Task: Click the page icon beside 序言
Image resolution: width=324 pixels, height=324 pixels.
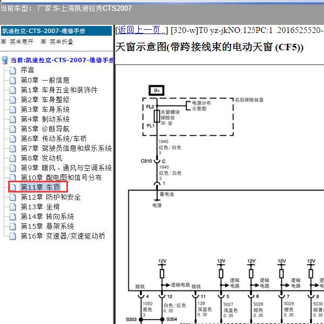Action: click(13, 70)
